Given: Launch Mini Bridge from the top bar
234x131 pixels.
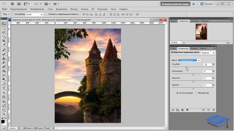Looking at the screenshot, I should coord(19,4).
